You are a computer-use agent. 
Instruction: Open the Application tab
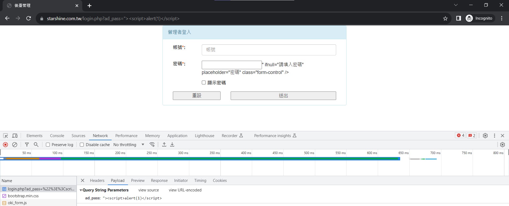click(x=177, y=136)
